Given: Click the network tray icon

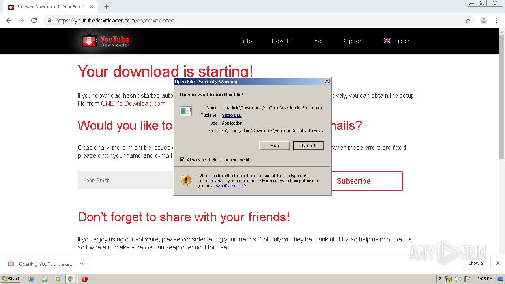Looking at the screenshot, I should (449, 279).
